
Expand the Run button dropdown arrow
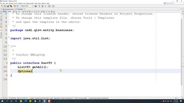(x=47, y=6)
